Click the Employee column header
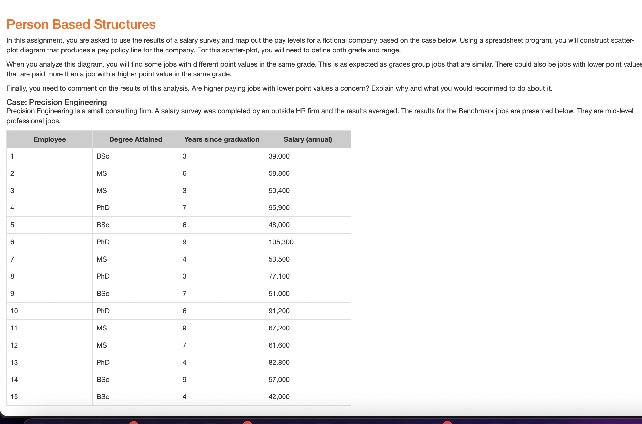 click(49, 139)
